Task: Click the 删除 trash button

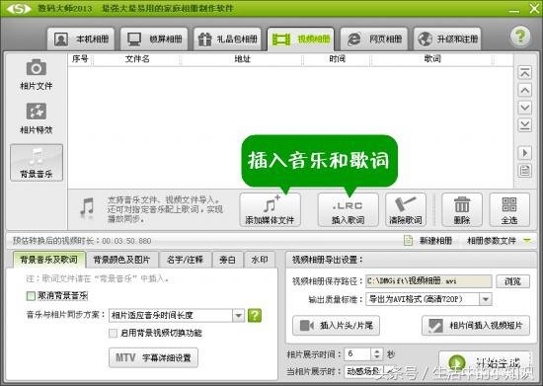Action: 462,210
